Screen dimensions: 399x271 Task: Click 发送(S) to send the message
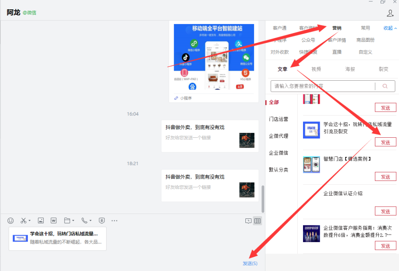(x=250, y=263)
